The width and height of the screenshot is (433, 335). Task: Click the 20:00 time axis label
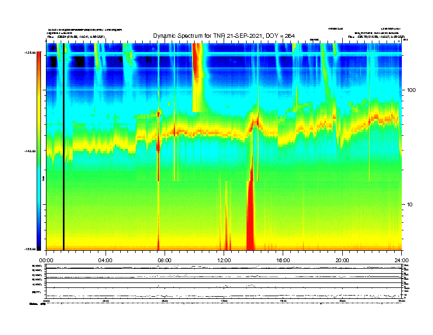[342, 261]
